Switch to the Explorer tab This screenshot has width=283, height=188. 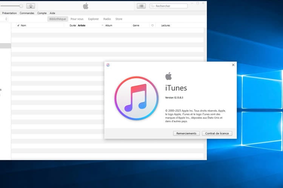[93, 19]
